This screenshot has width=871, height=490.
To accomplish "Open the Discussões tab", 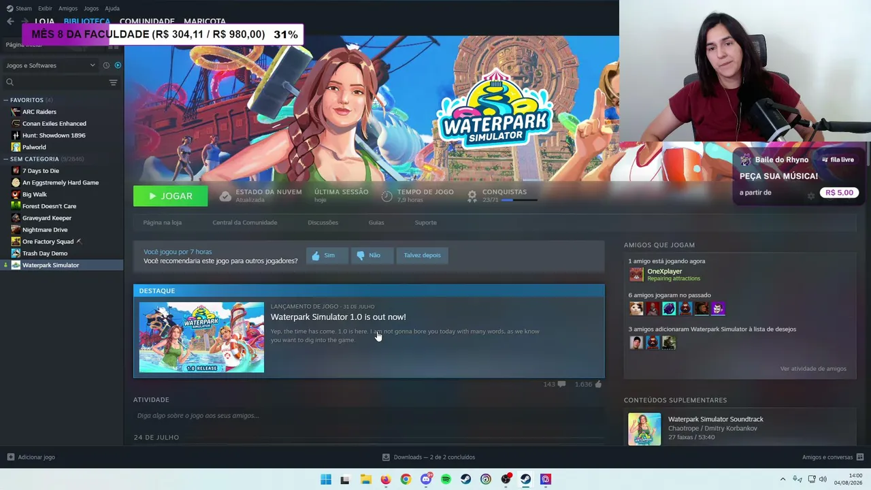I will point(323,223).
